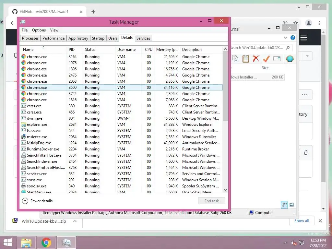Select the spoolsv.exe printer process icon
This screenshot has width=332, height=249.
tap(24, 186)
